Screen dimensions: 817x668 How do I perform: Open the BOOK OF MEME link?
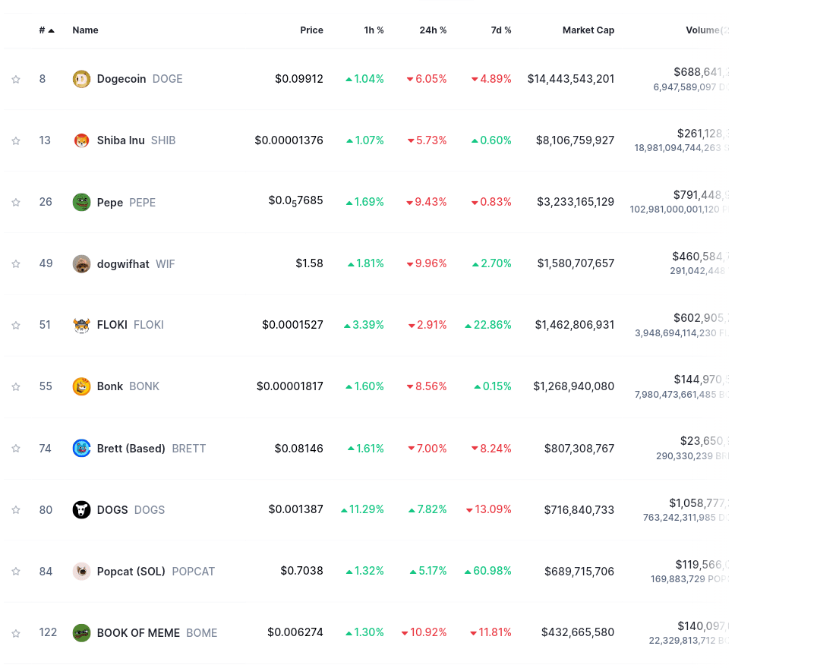138,633
